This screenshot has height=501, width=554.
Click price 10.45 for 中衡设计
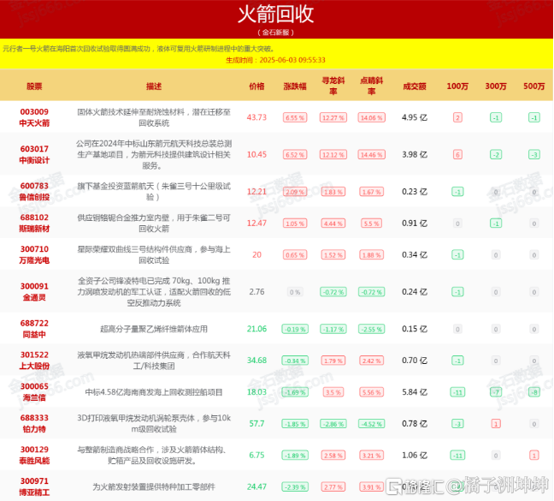(x=256, y=155)
